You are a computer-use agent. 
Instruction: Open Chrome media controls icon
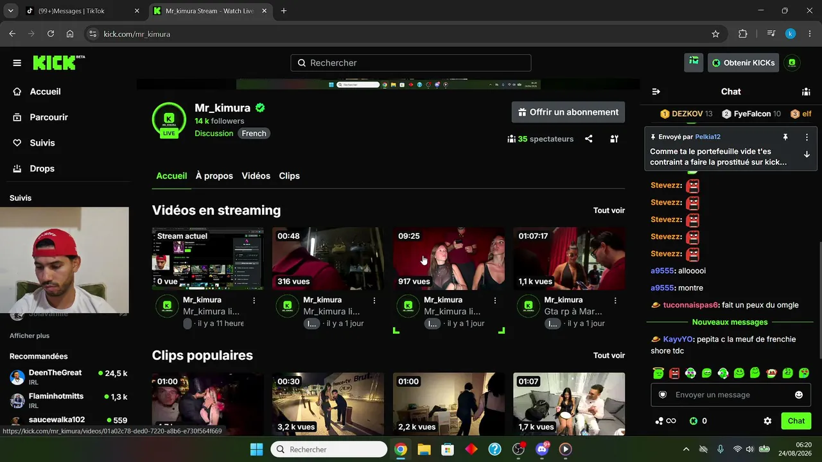point(771,34)
